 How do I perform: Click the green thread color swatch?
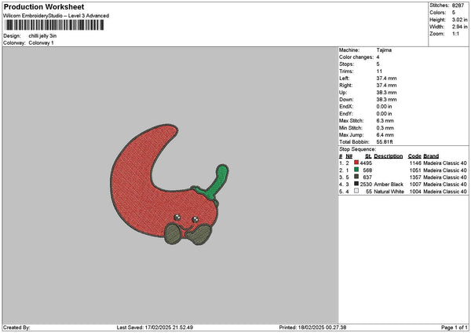click(356, 170)
